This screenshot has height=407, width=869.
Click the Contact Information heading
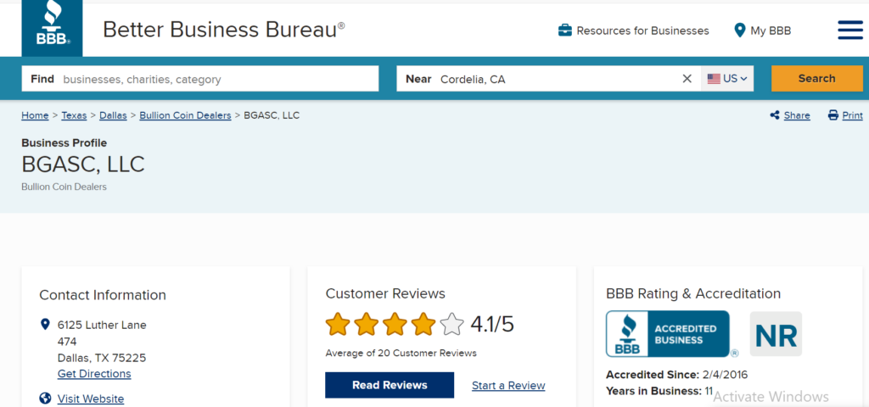[103, 295]
